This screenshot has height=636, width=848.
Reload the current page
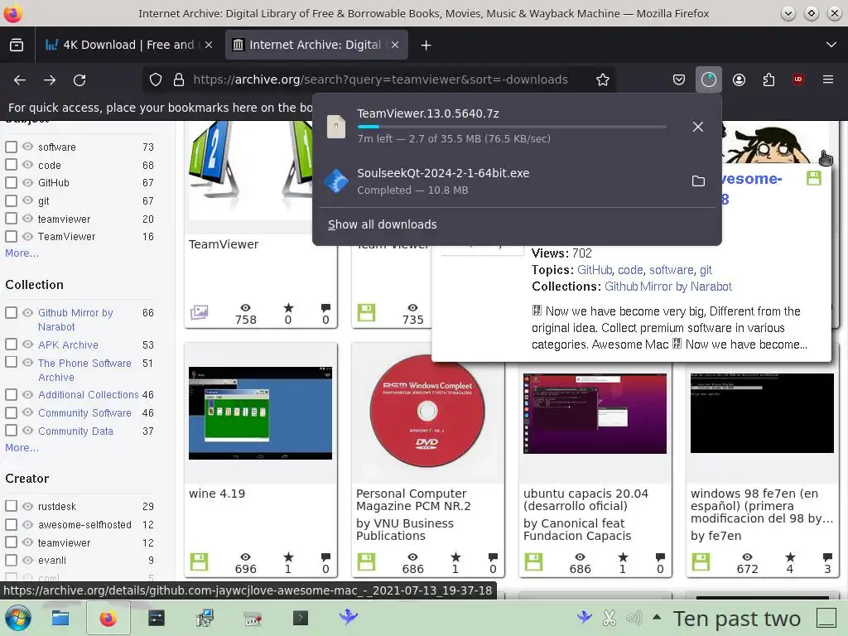click(x=79, y=80)
